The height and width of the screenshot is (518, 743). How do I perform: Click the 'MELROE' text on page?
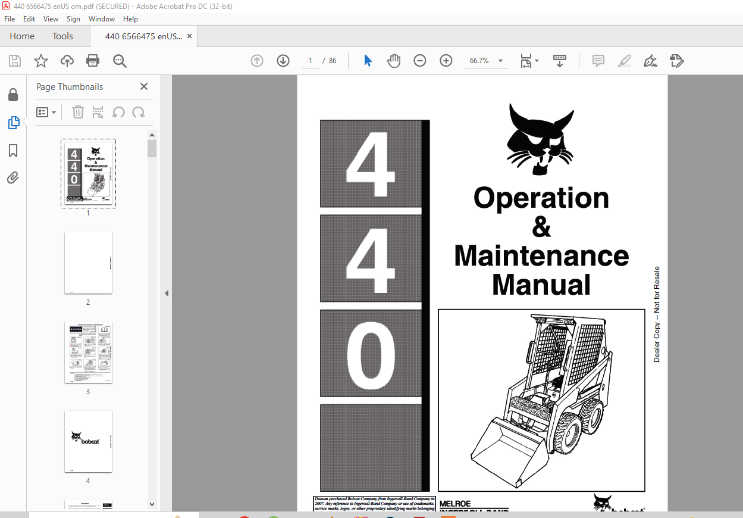pyautogui.click(x=455, y=504)
